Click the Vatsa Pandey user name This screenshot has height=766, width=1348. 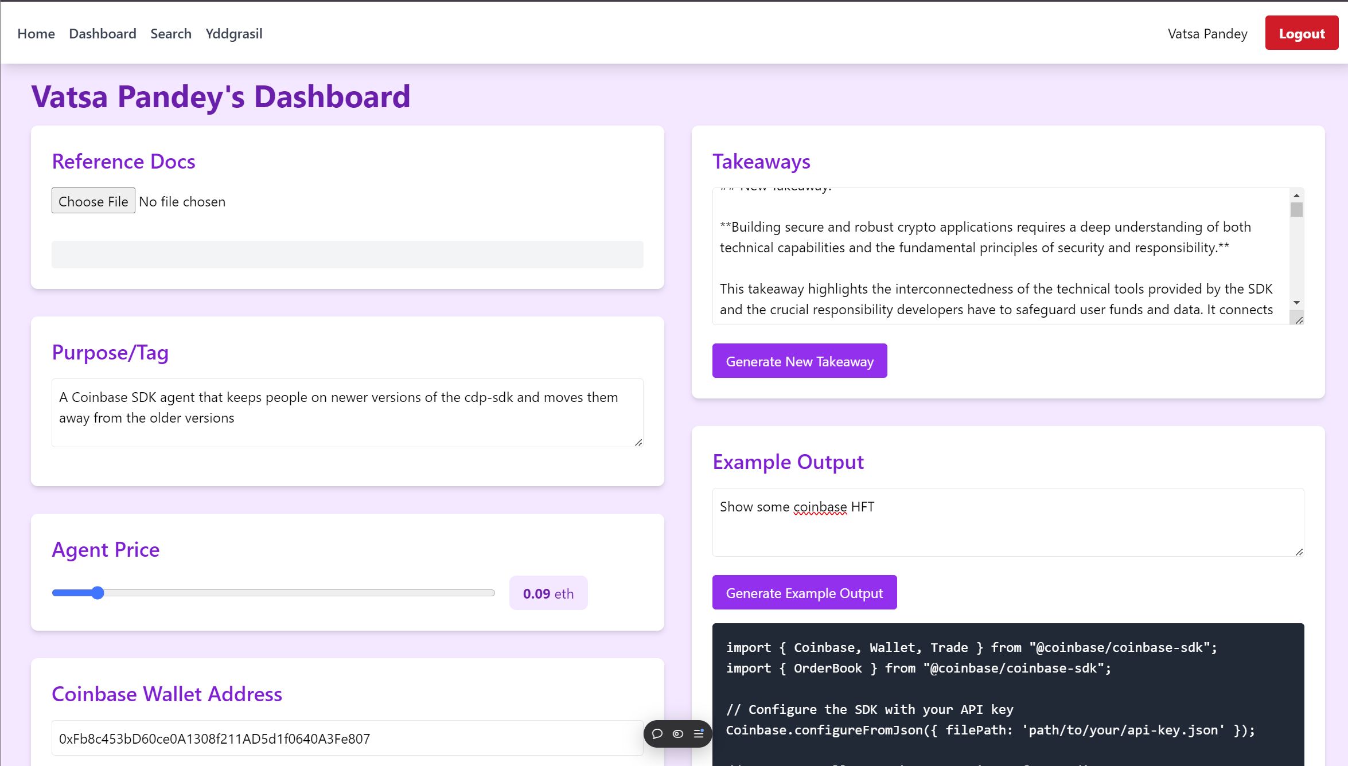point(1207,34)
